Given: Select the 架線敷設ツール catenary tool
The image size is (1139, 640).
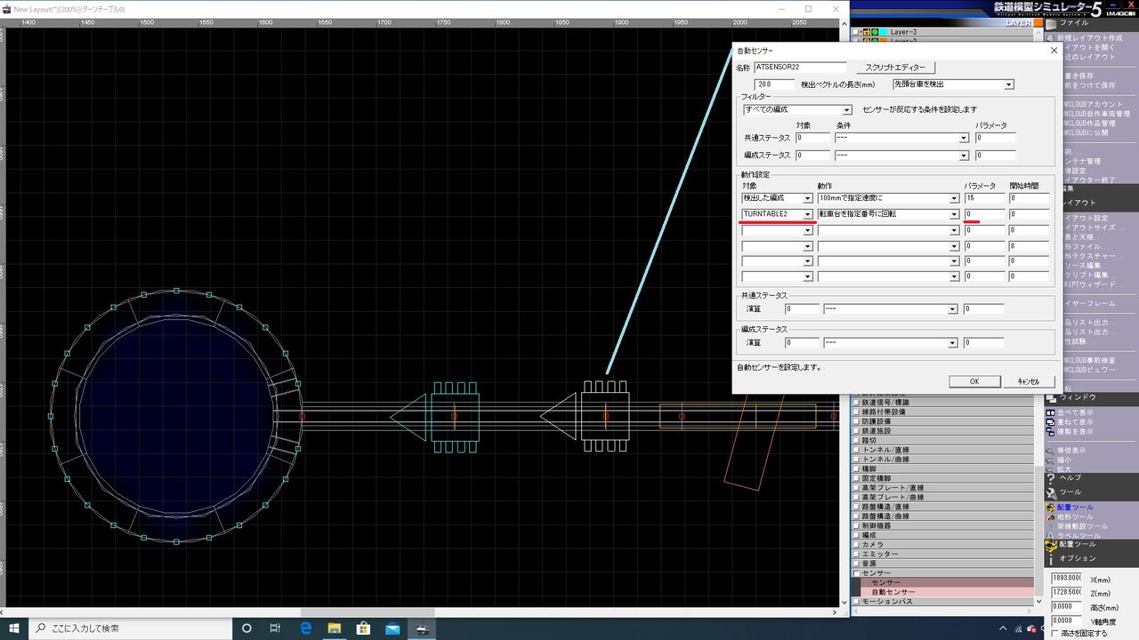Looking at the screenshot, I should coord(1078,526).
